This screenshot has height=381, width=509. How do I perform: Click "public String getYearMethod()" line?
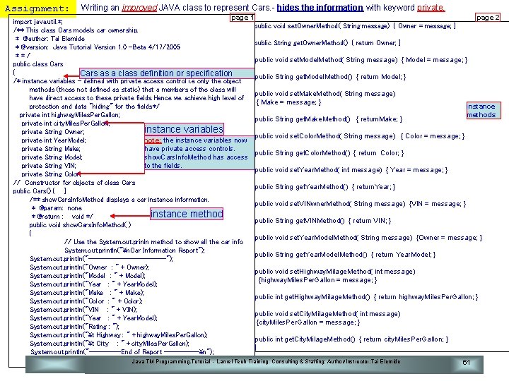coord(325,187)
